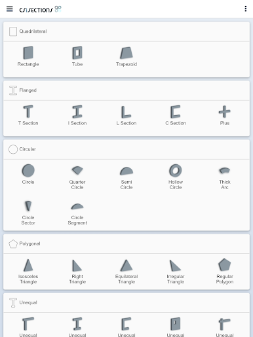Click the Polygonal category header

pos(126,243)
